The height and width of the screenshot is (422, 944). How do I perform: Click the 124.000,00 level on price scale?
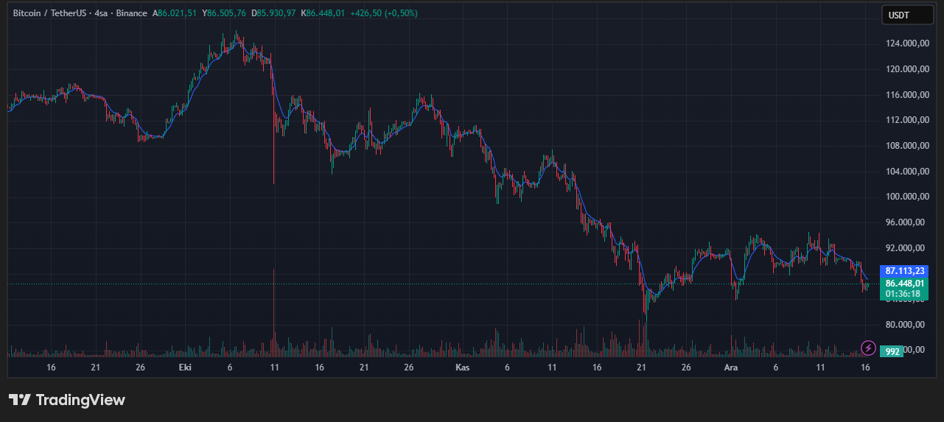(906, 43)
